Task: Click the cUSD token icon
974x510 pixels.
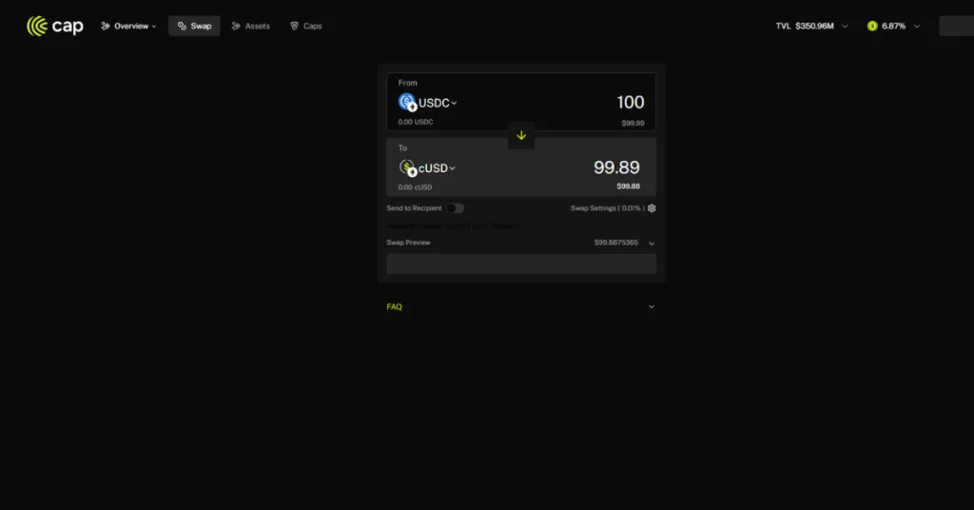Action: click(x=407, y=168)
